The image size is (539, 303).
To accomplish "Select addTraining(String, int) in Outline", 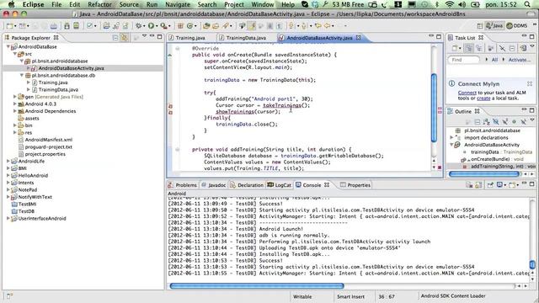I will 497,167.
